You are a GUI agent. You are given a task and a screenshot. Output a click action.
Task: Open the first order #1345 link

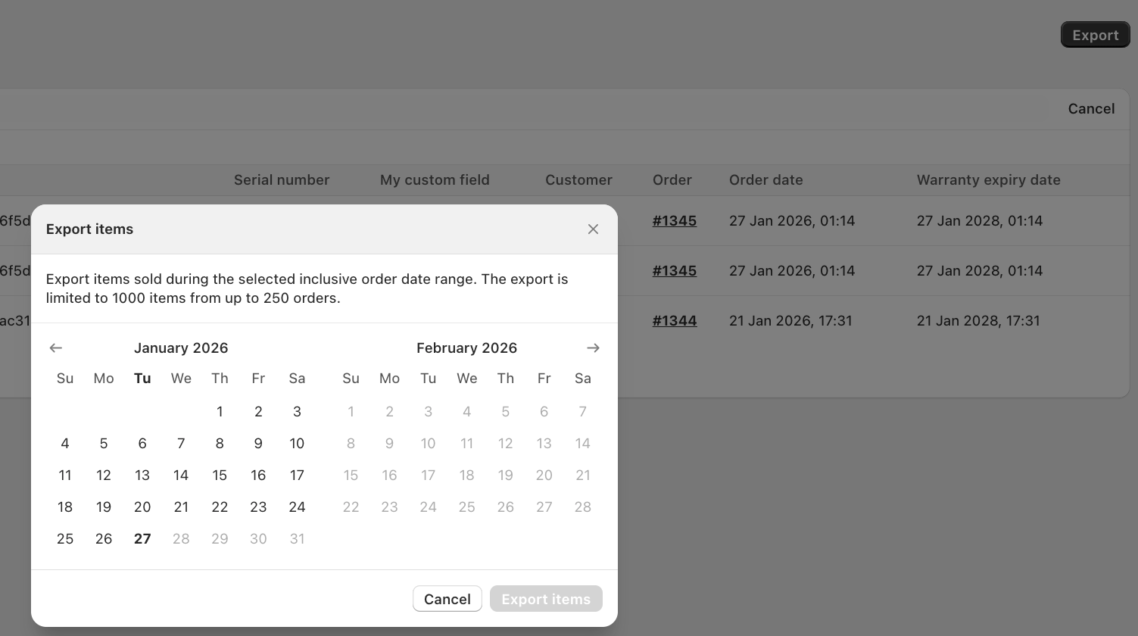674,221
